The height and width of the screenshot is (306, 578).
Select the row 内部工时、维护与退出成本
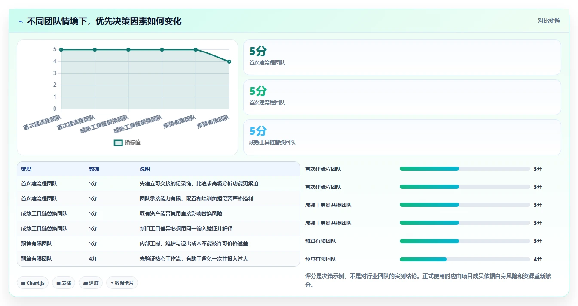158,243
